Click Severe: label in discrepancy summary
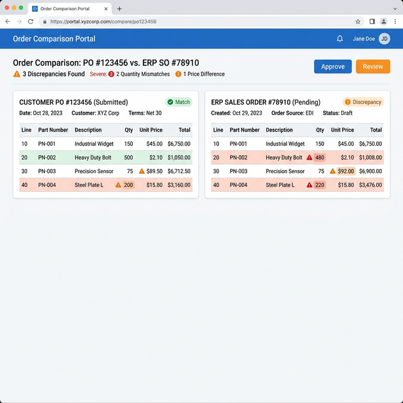Viewport: 403px width, 403px height. coord(98,74)
